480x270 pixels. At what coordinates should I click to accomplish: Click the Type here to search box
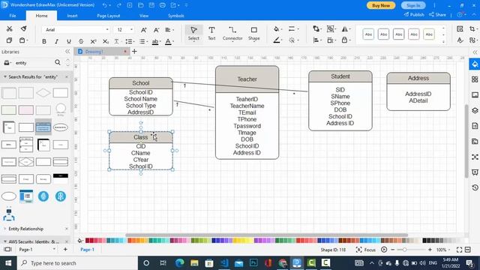77,263
